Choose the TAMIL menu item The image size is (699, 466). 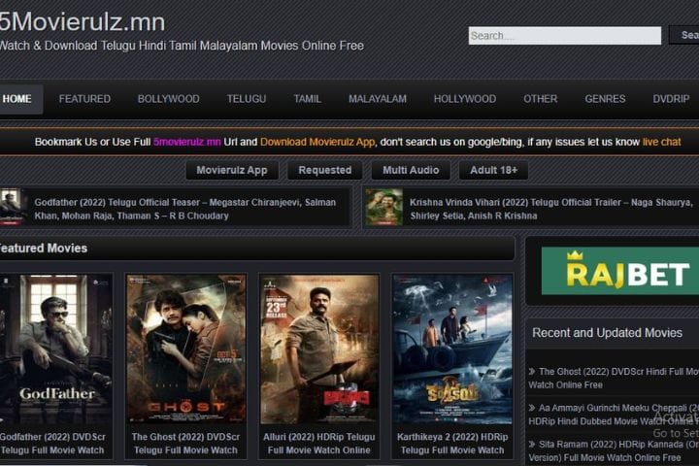point(307,99)
